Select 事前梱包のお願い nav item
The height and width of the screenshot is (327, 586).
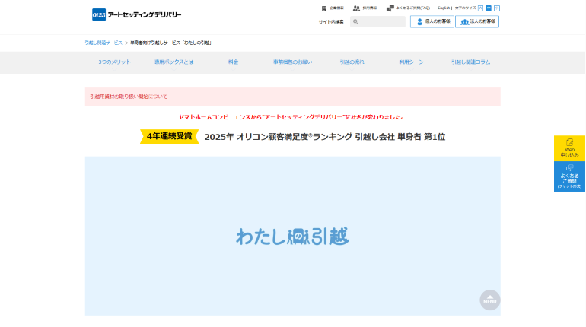293,62
